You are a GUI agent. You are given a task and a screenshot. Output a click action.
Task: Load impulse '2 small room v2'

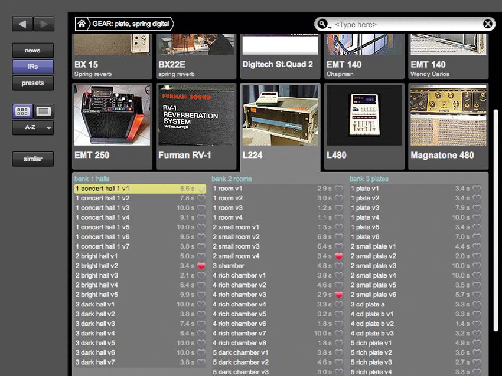[278, 237]
